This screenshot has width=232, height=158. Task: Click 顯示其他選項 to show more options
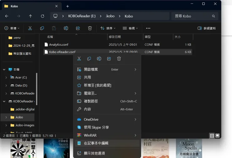pos(94,153)
